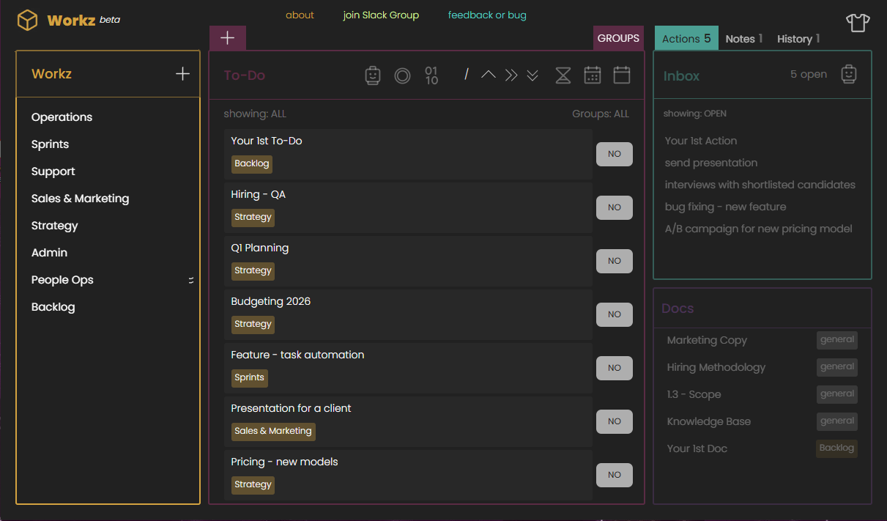887x521 pixels.
Task: Click the plus icon next to Workz in the sidebar
Action: pyautogui.click(x=182, y=73)
